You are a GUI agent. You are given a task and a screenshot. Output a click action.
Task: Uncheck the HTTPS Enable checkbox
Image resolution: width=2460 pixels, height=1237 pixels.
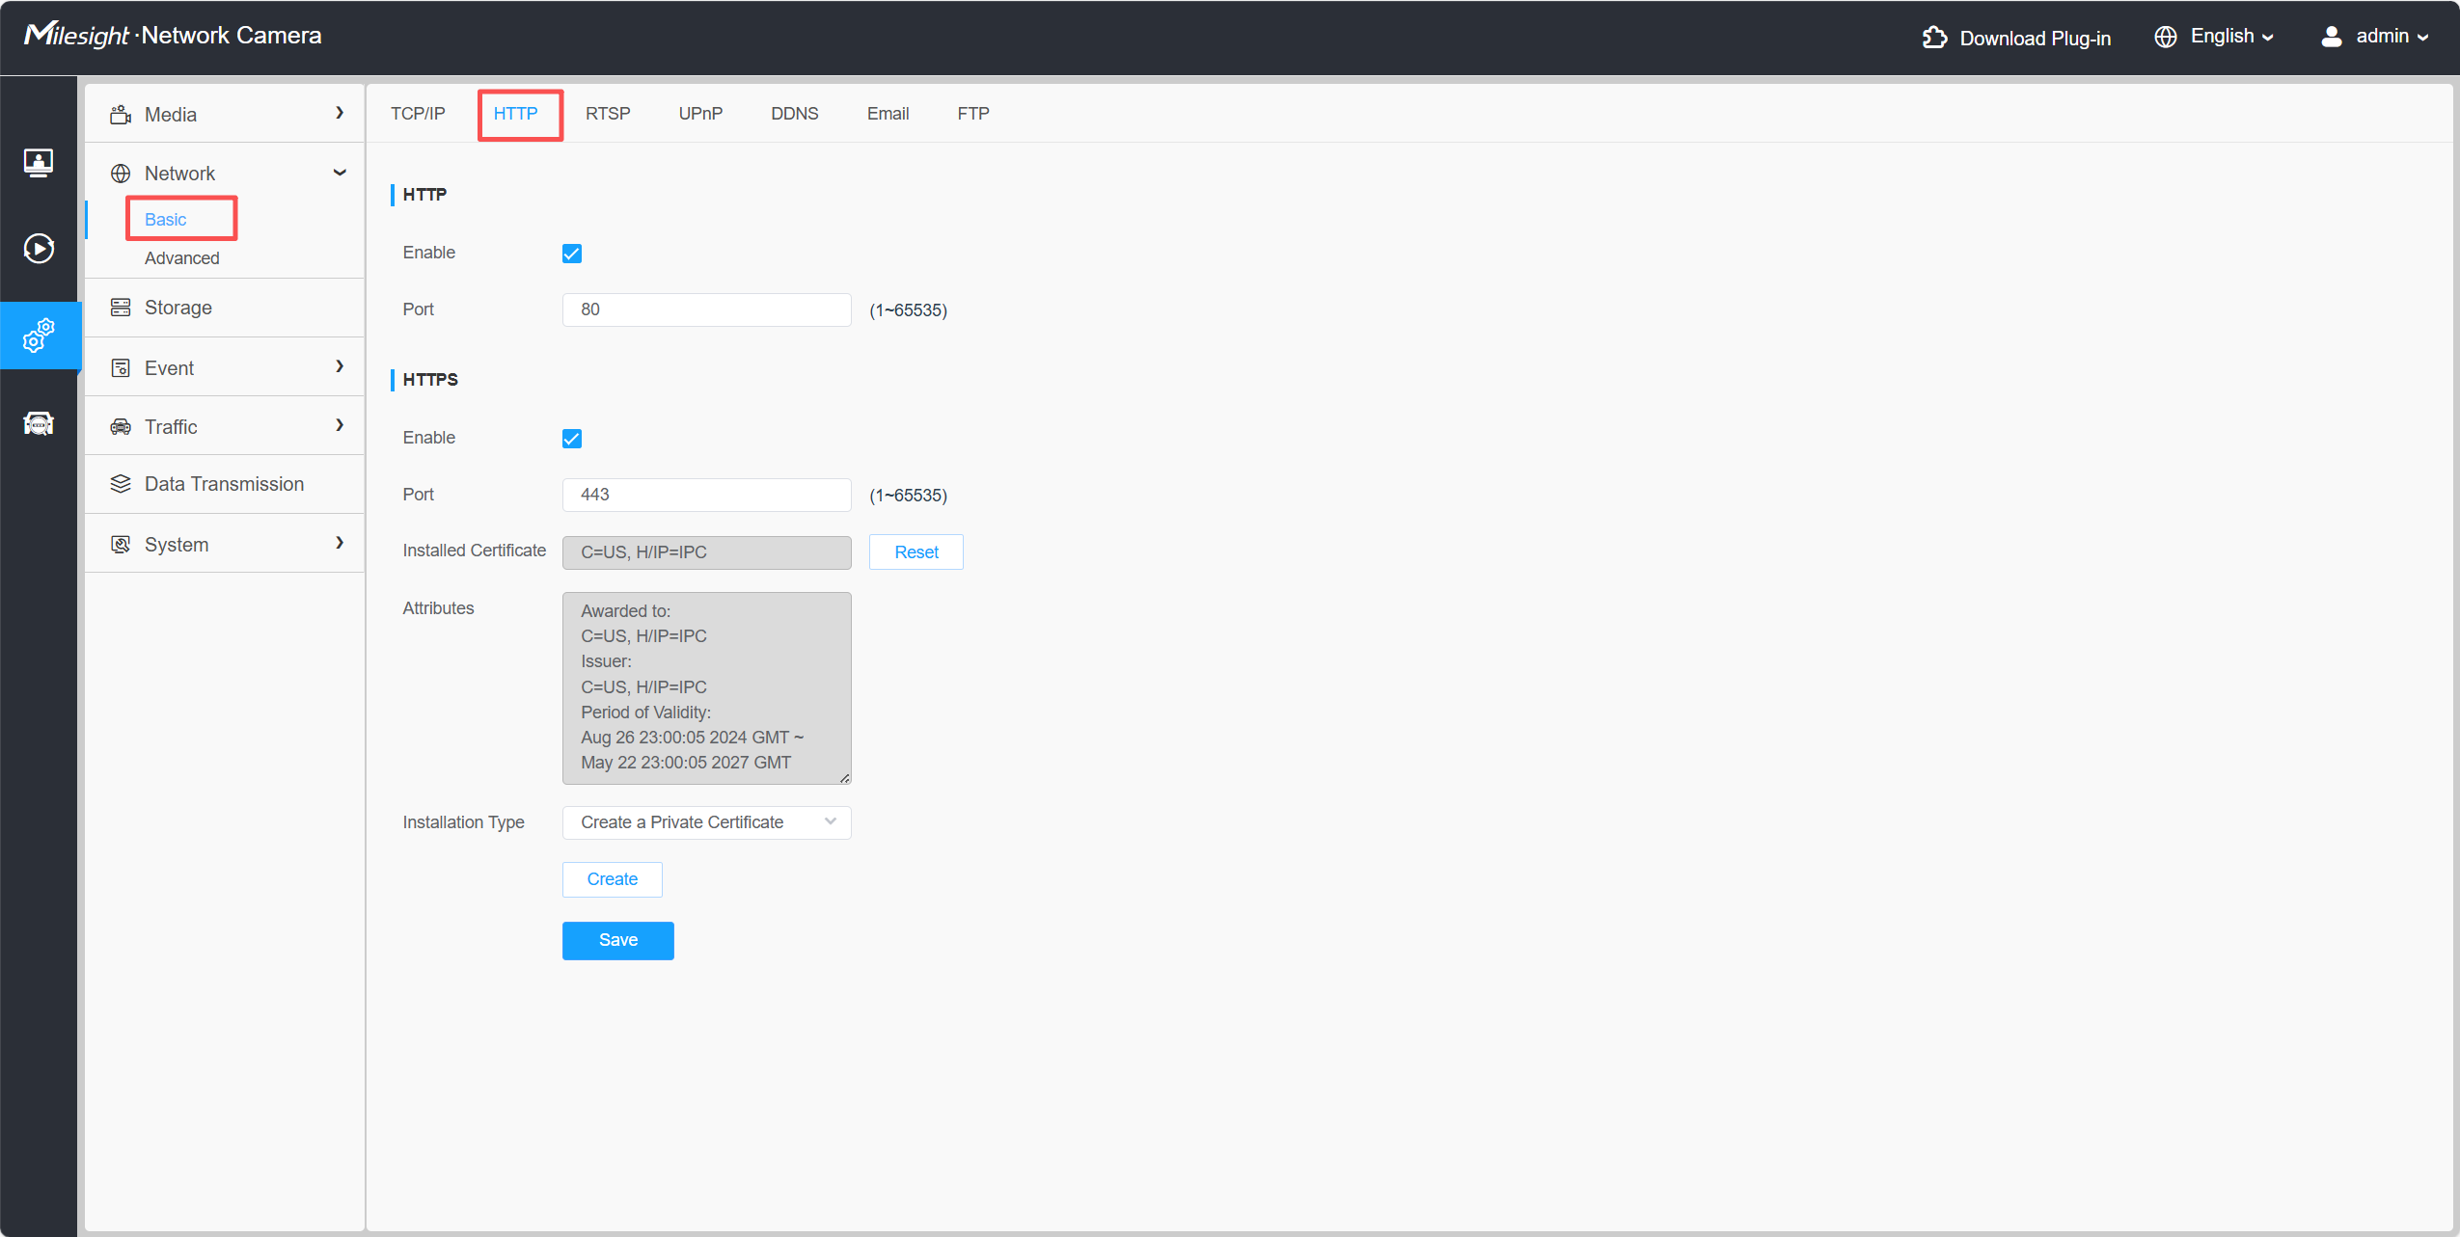tap(572, 439)
